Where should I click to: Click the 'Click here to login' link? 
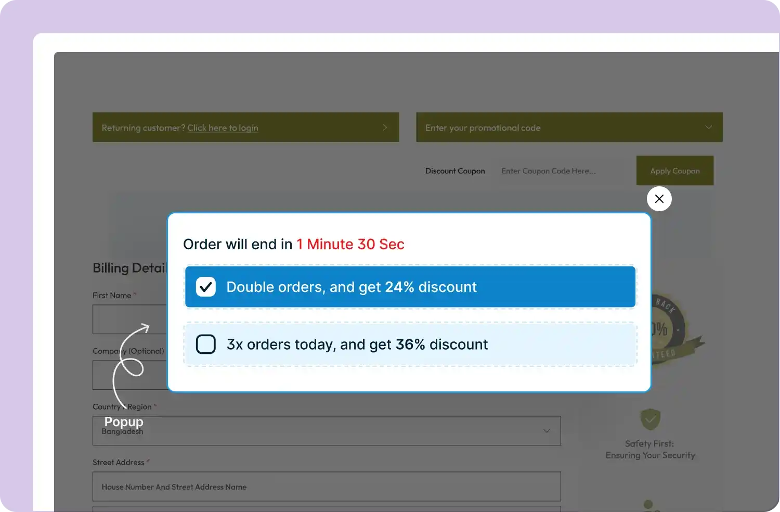coord(223,128)
